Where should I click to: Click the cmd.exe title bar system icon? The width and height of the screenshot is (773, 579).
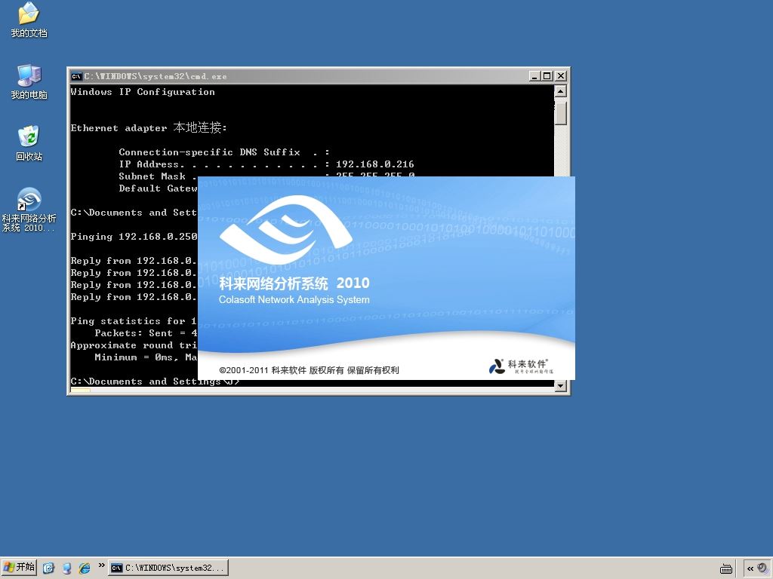76,76
